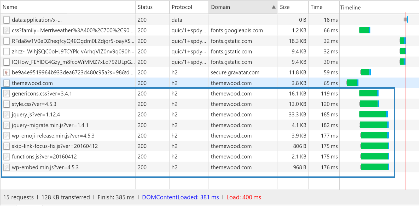Click timeline bar for themewood.com document

pyautogui.click(x=352, y=83)
